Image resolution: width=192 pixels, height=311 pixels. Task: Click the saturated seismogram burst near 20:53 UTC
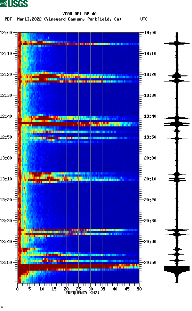(177, 269)
